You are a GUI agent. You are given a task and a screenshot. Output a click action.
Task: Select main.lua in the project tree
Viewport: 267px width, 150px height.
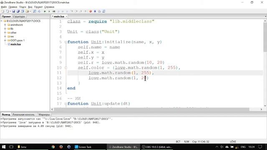(15, 44)
